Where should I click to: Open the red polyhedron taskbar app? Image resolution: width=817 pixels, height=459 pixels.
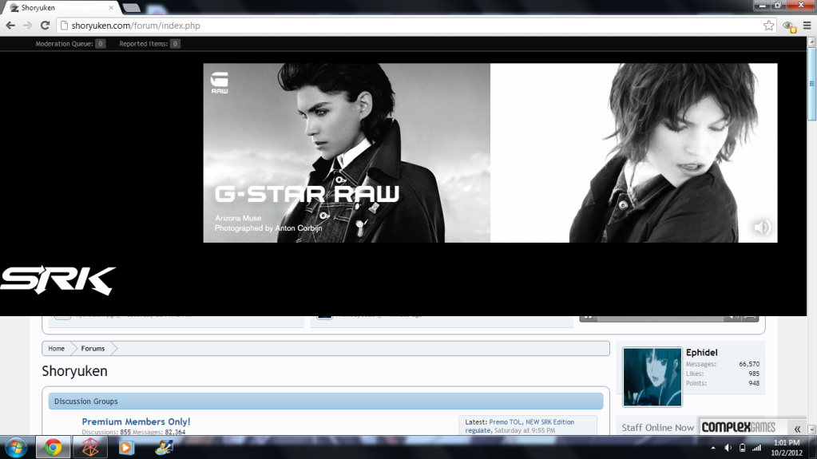(x=90, y=448)
